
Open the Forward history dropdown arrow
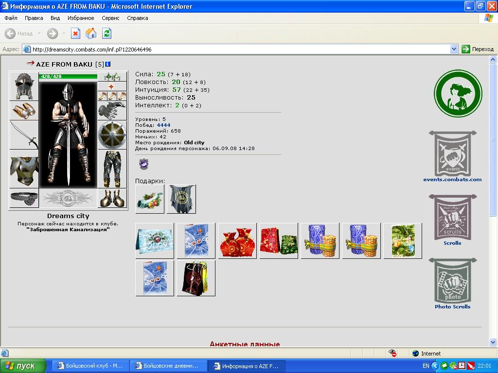point(64,34)
